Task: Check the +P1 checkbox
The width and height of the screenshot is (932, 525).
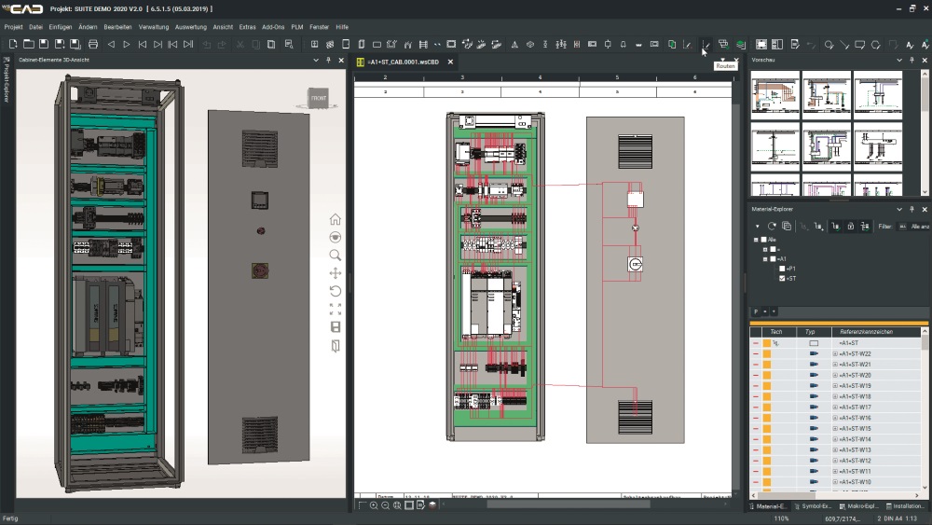Action: (x=782, y=269)
